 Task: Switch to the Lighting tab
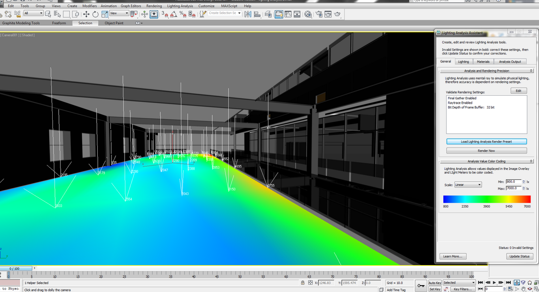pyautogui.click(x=463, y=62)
